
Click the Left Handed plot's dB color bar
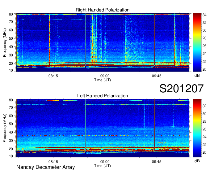[197, 128]
